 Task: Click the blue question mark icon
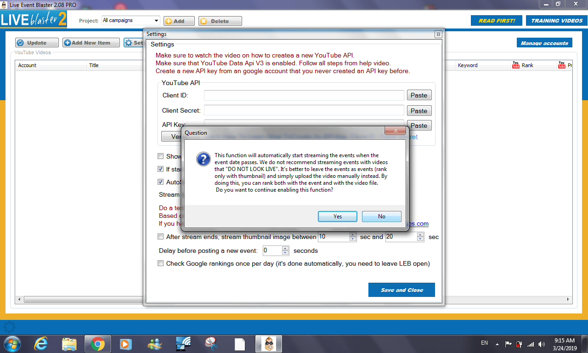point(203,159)
